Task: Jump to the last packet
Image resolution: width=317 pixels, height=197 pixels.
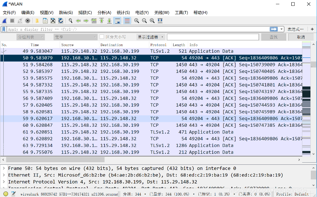Action: 109,21
